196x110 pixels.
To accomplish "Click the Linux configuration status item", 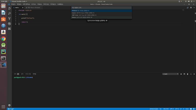I will (x=187, y=109).
